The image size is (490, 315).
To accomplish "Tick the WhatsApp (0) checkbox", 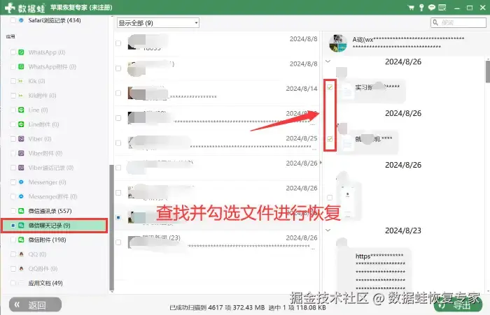I will pos(13,52).
